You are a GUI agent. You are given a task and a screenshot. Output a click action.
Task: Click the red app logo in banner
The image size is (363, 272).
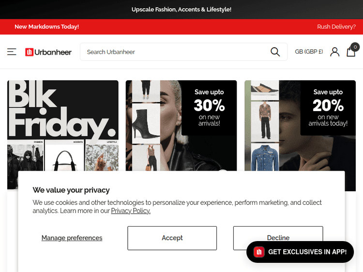[259, 252]
